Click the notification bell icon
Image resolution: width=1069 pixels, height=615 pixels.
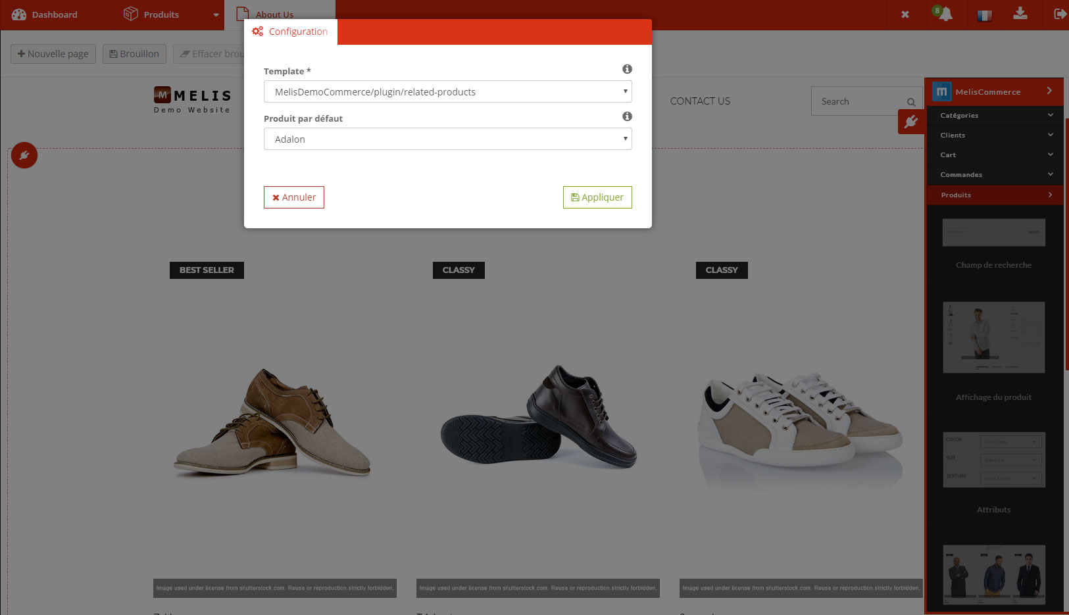[945, 14]
